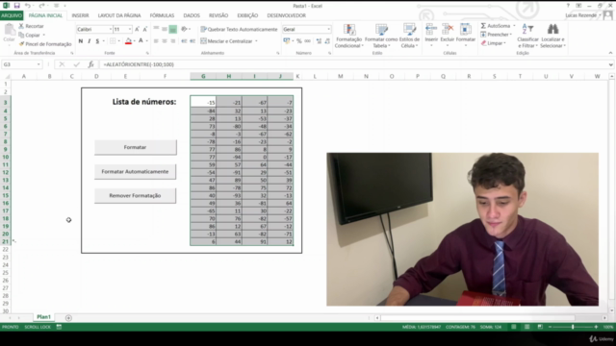Screen dimensions: 616x346
Task: Expand the formula bar
Action: [610, 64]
